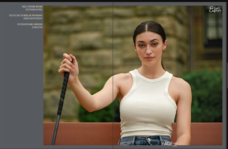Click the Edith magazine logo
The width and height of the screenshot is (228, 149).
215,10
